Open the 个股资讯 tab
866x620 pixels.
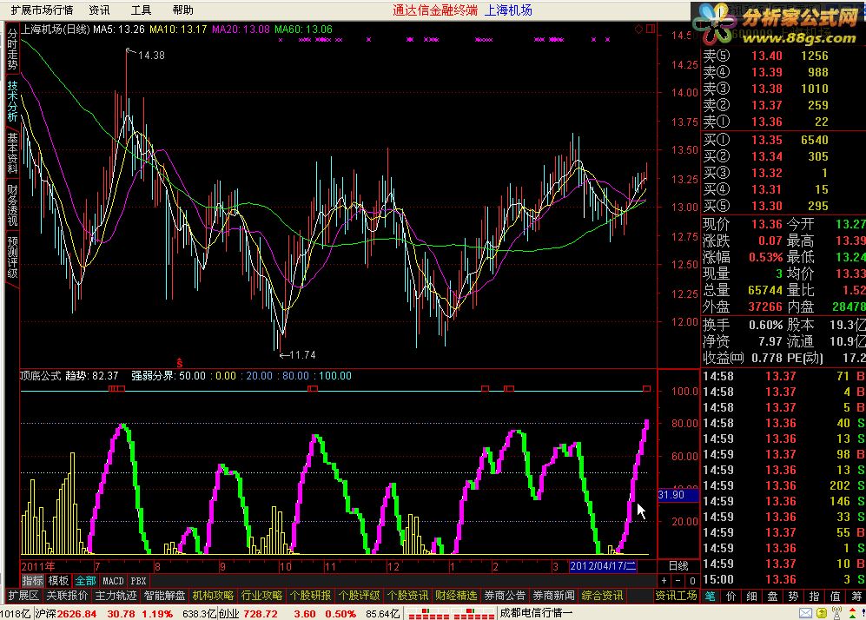tap(407, 596)
